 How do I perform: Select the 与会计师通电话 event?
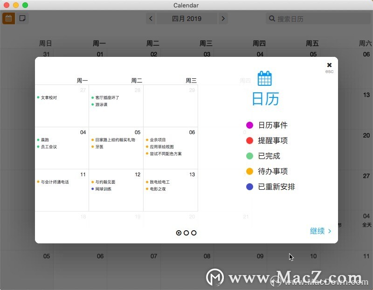[x=53, y=182]
